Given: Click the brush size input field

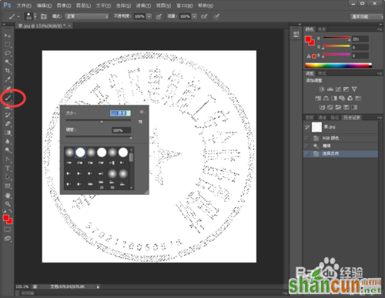Looking at the screenshot, I should (x=120, y=113).
